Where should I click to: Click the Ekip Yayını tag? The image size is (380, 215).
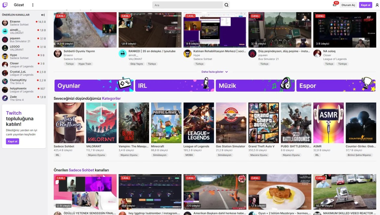pyautogui.click(x=137, y=64)
